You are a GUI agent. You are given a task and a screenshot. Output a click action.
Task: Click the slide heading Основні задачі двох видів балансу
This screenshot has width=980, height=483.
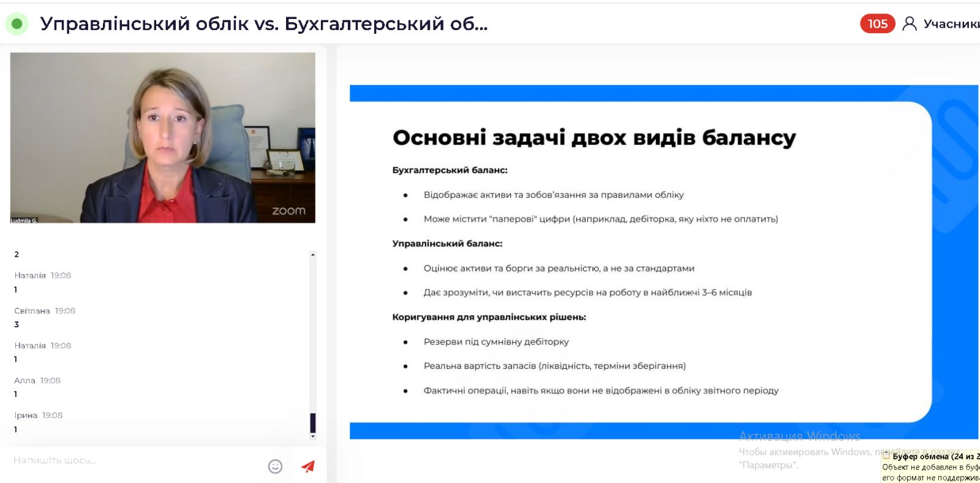coord(594,138)
